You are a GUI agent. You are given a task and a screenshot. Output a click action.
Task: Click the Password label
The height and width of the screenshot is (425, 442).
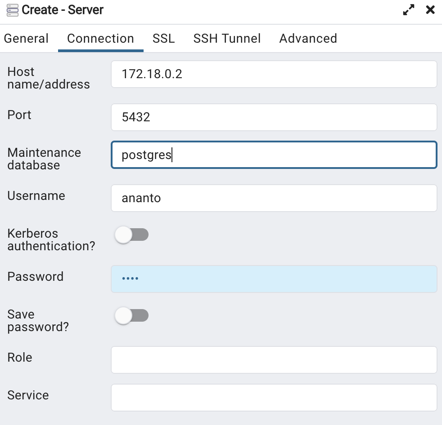pyautogui.click(x=35, y=276)
